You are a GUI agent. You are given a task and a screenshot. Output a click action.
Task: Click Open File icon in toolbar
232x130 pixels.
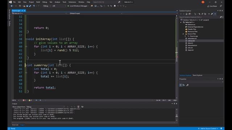point(24,6)
